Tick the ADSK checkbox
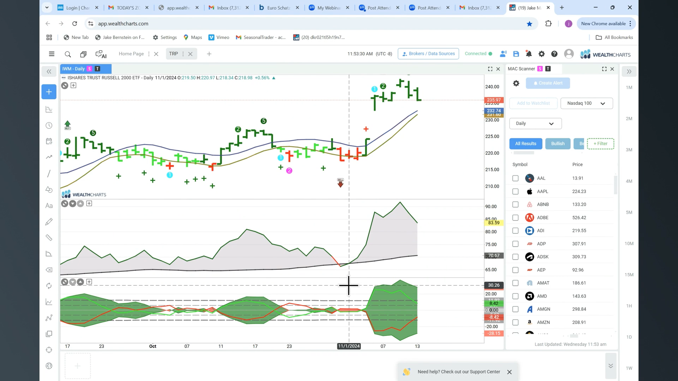 tap(515, 257)
